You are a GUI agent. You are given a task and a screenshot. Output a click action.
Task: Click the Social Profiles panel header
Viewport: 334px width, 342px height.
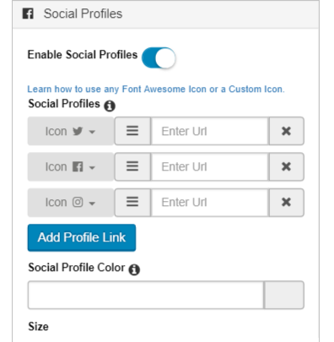pyautogui.click(x=165, y=14)
